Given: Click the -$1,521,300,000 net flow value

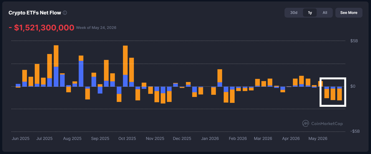Looking at the screenshot, I should tap(41, 28).
